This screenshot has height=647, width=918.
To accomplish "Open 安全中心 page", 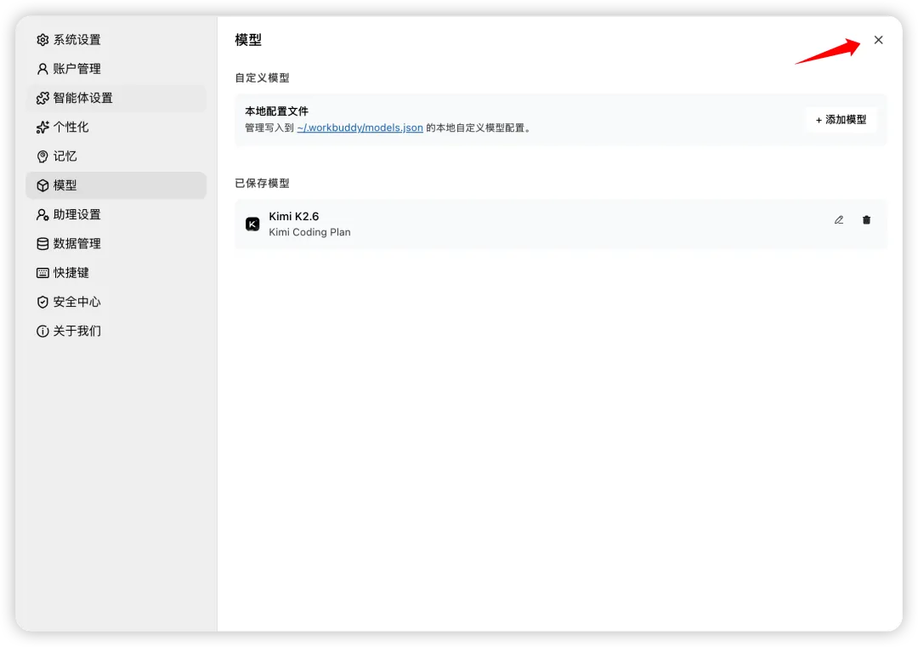I will pos(116,302).
